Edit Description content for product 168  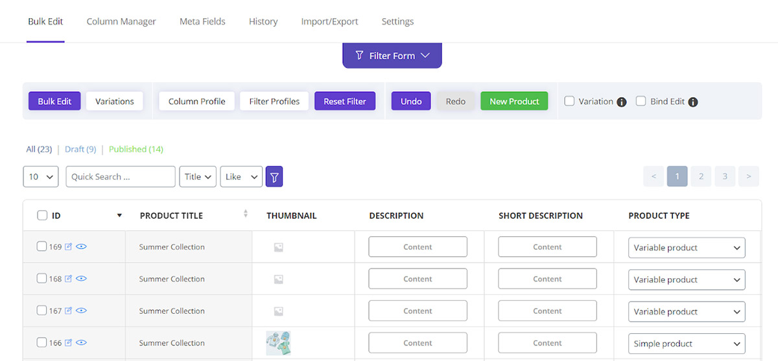click(418, 279)
